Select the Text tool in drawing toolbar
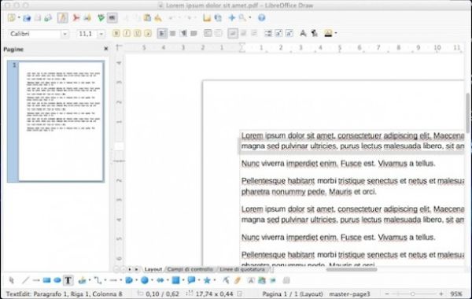 [68, 281]
